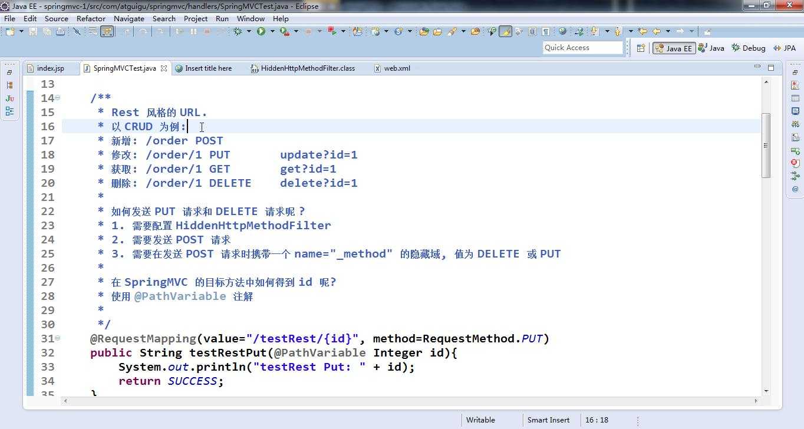Click the Print icon in the toolbar

tap(60, 31)
